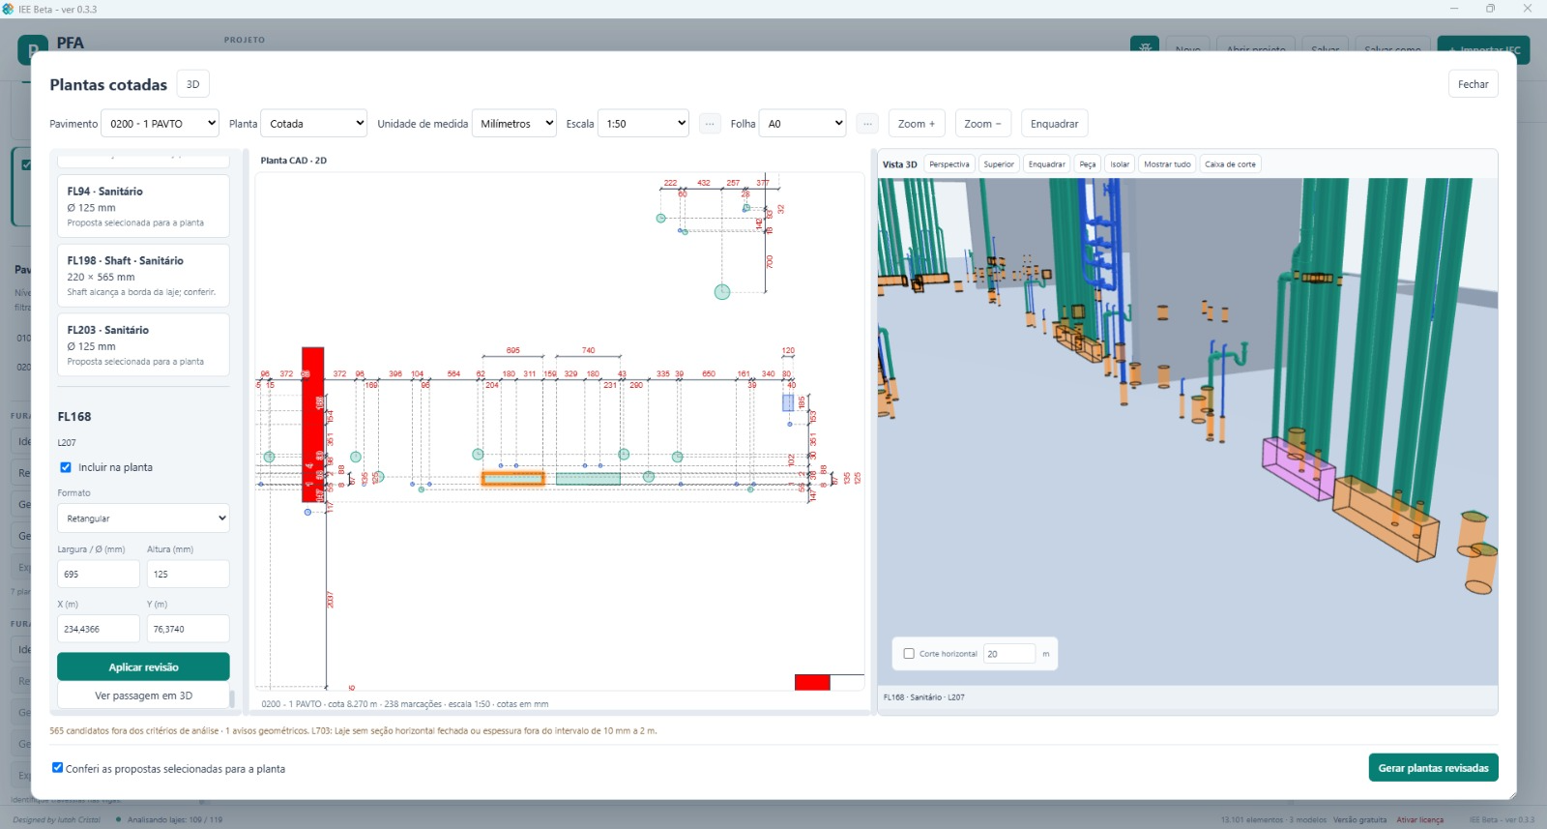Click the large red column in the CAD plan
The image size is (1547, 829).
pos(312,424)
